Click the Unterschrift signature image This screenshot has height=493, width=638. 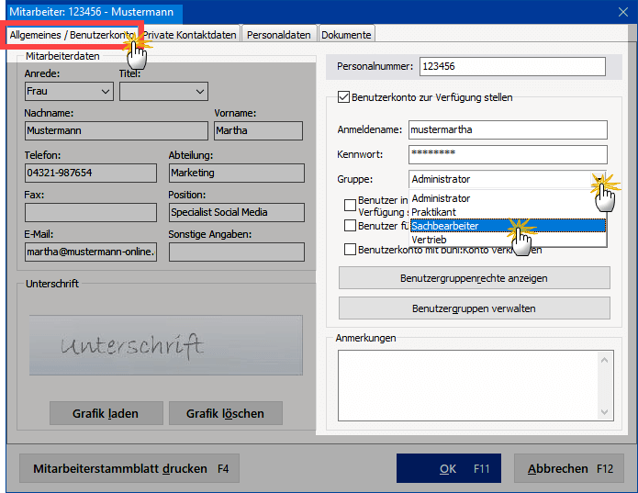[165, 344]
